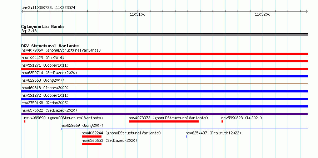Click the nsv829669 (Wong2007) label
Viewport: 318px width, 158px height.
[x=82, y=125]
